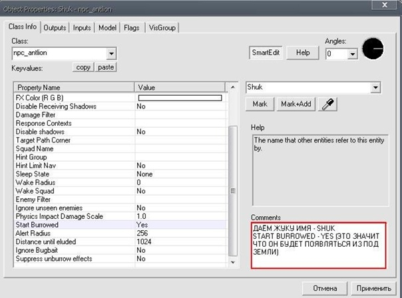
Task: Select the Ignore unseen enemies property
Action: pos(120,208)
